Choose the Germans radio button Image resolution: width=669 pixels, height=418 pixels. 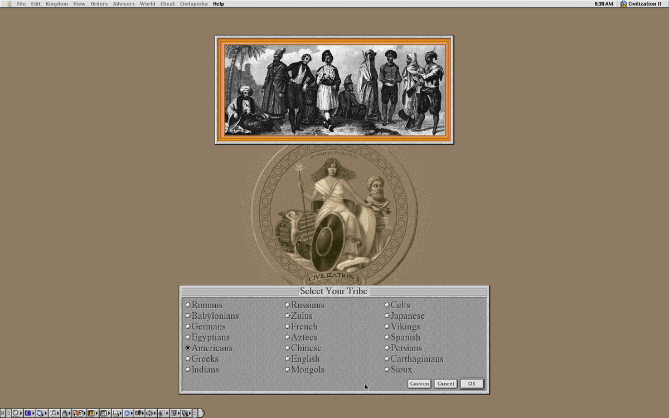coord(205,327)
